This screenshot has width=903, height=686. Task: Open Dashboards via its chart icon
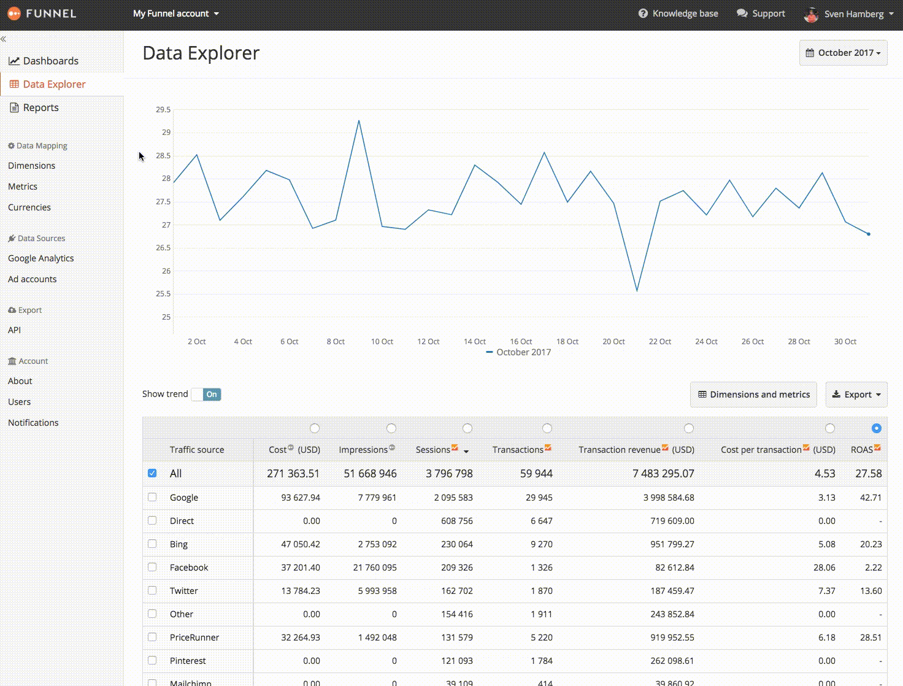coord(13,61)
